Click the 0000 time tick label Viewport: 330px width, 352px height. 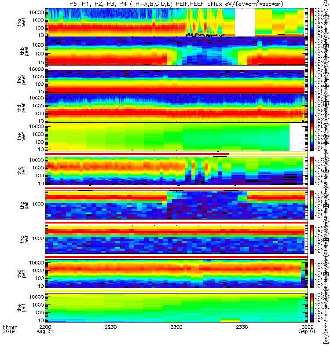click(x=307, y=327)
